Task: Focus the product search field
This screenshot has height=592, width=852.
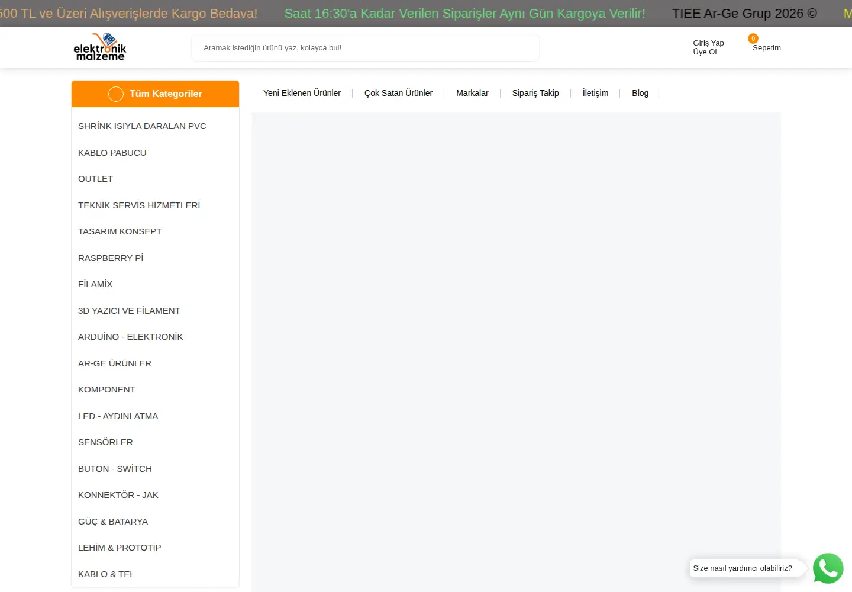Action: (366, 47)
